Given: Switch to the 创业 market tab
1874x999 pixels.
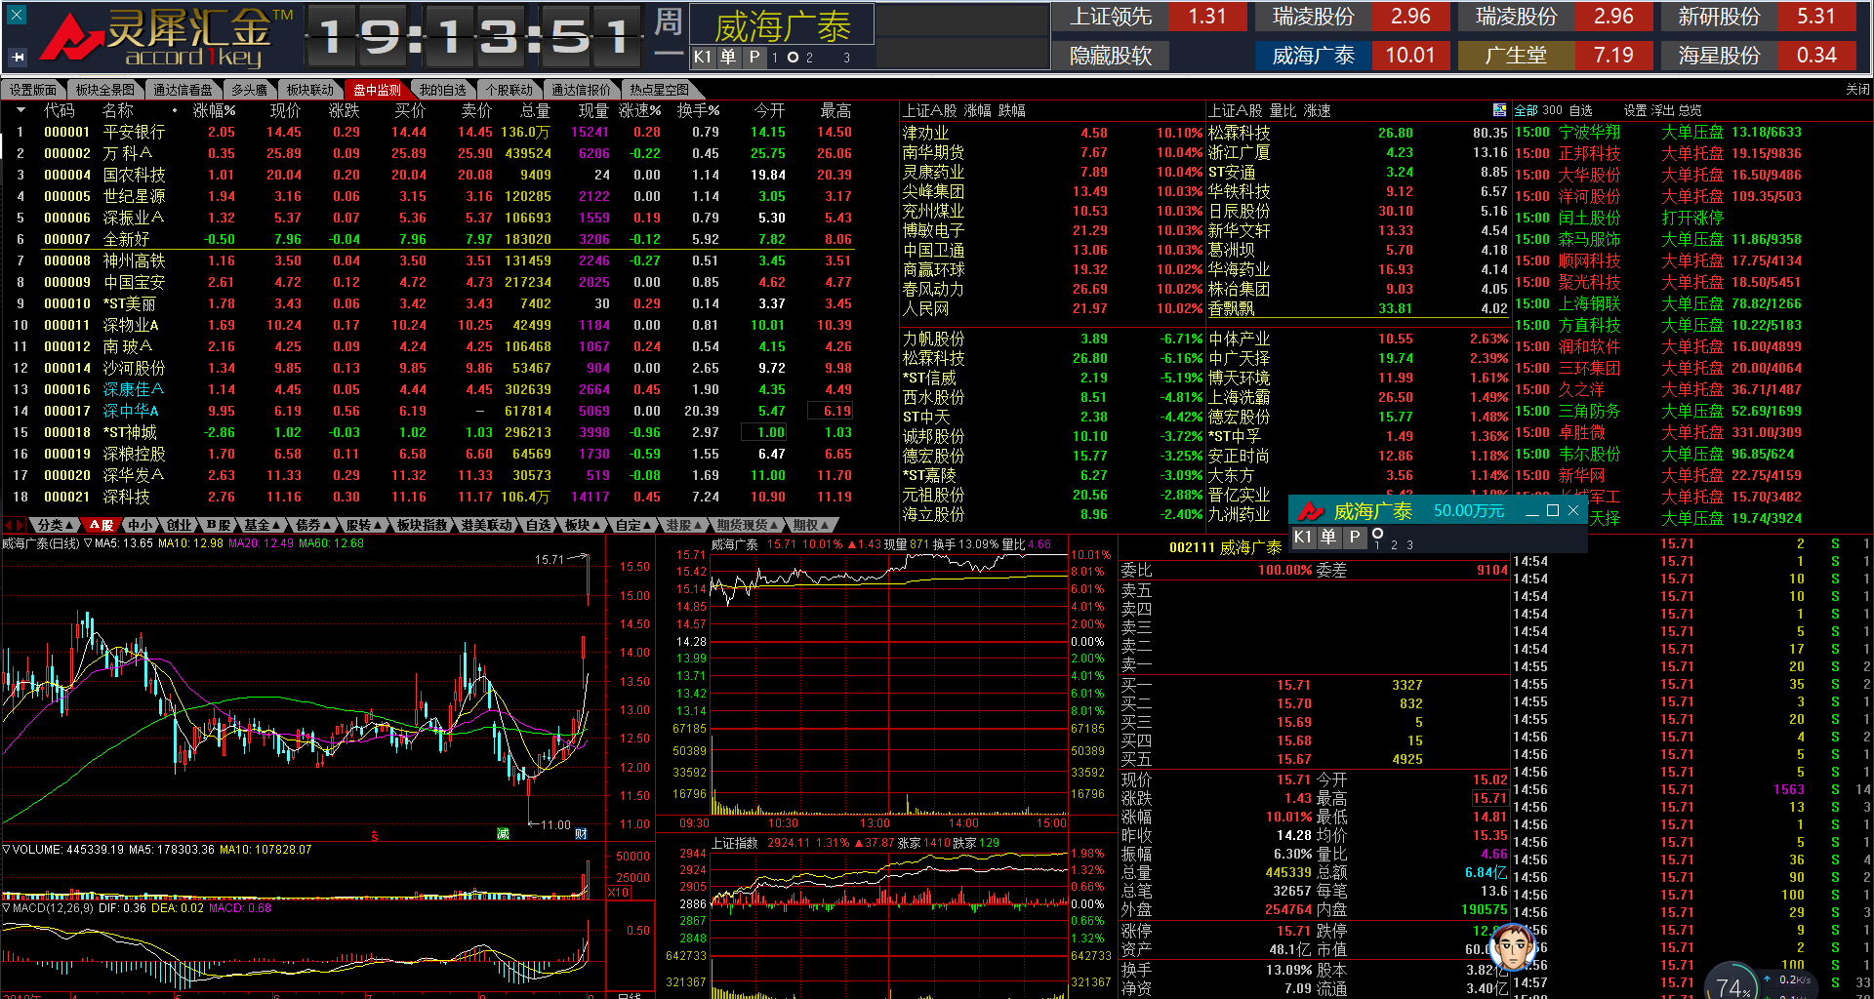Looking at the screenshot, I should pos(180,525).
